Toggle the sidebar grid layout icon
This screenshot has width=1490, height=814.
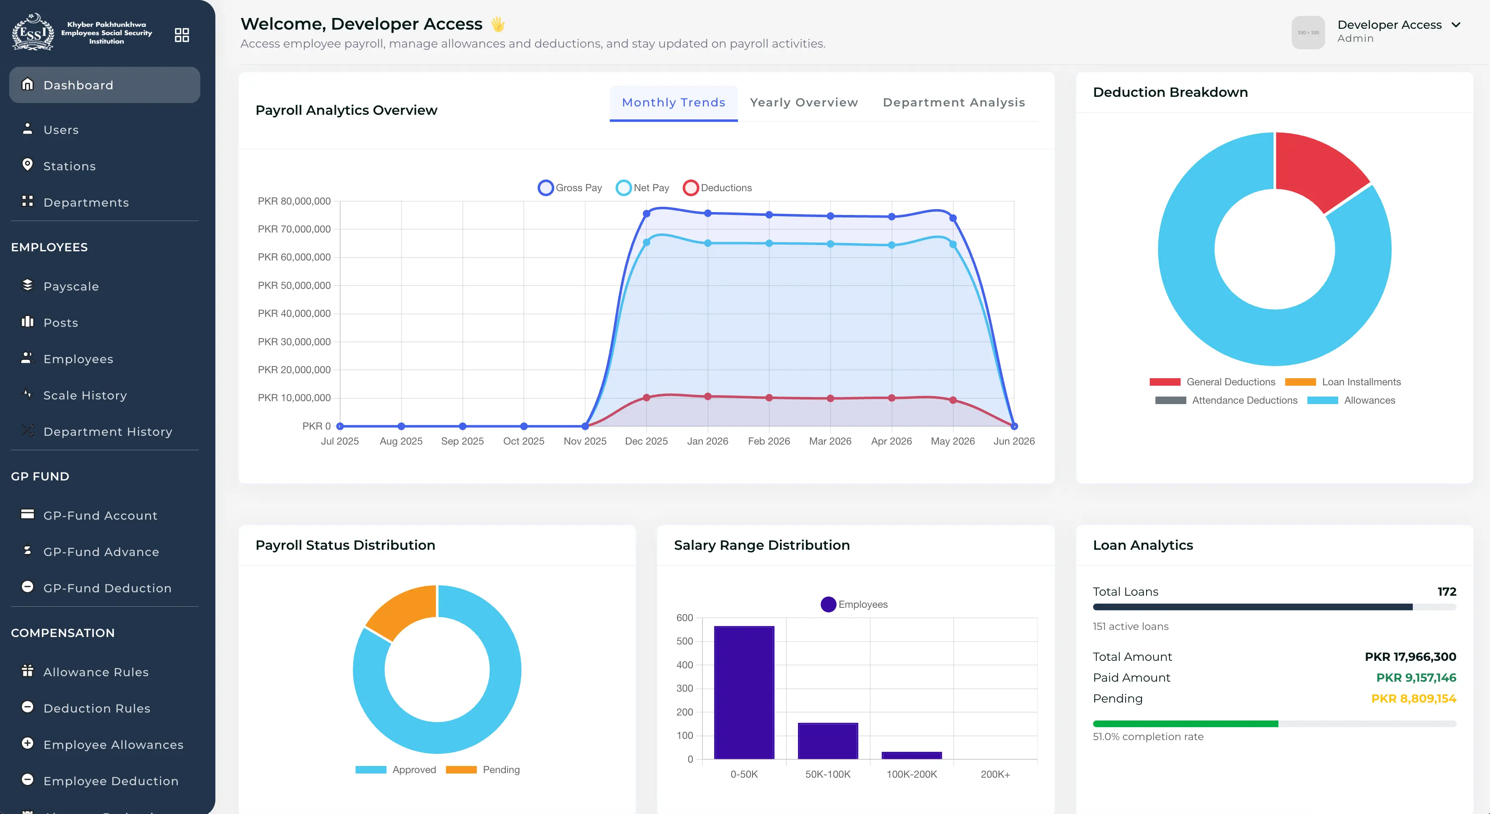pos(182,35)
